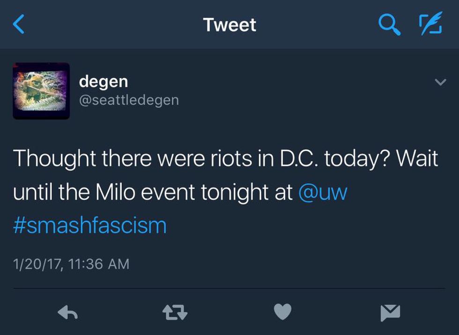
Task: Open degen's profile picture
Action: 41,91
